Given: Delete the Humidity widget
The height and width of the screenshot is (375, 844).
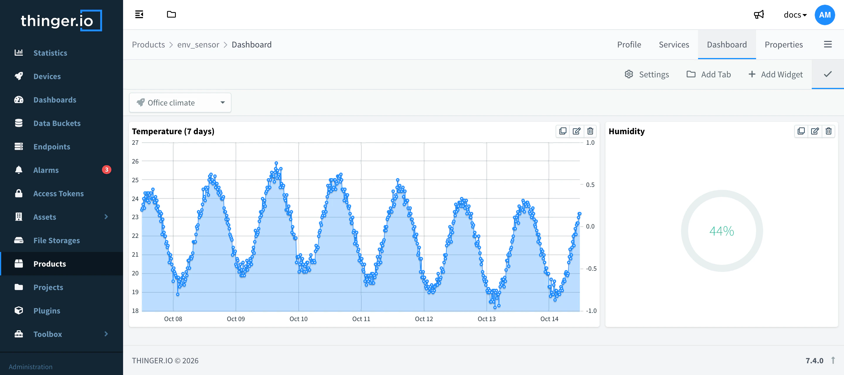Looking at the screenshot, I should [828, 131].
